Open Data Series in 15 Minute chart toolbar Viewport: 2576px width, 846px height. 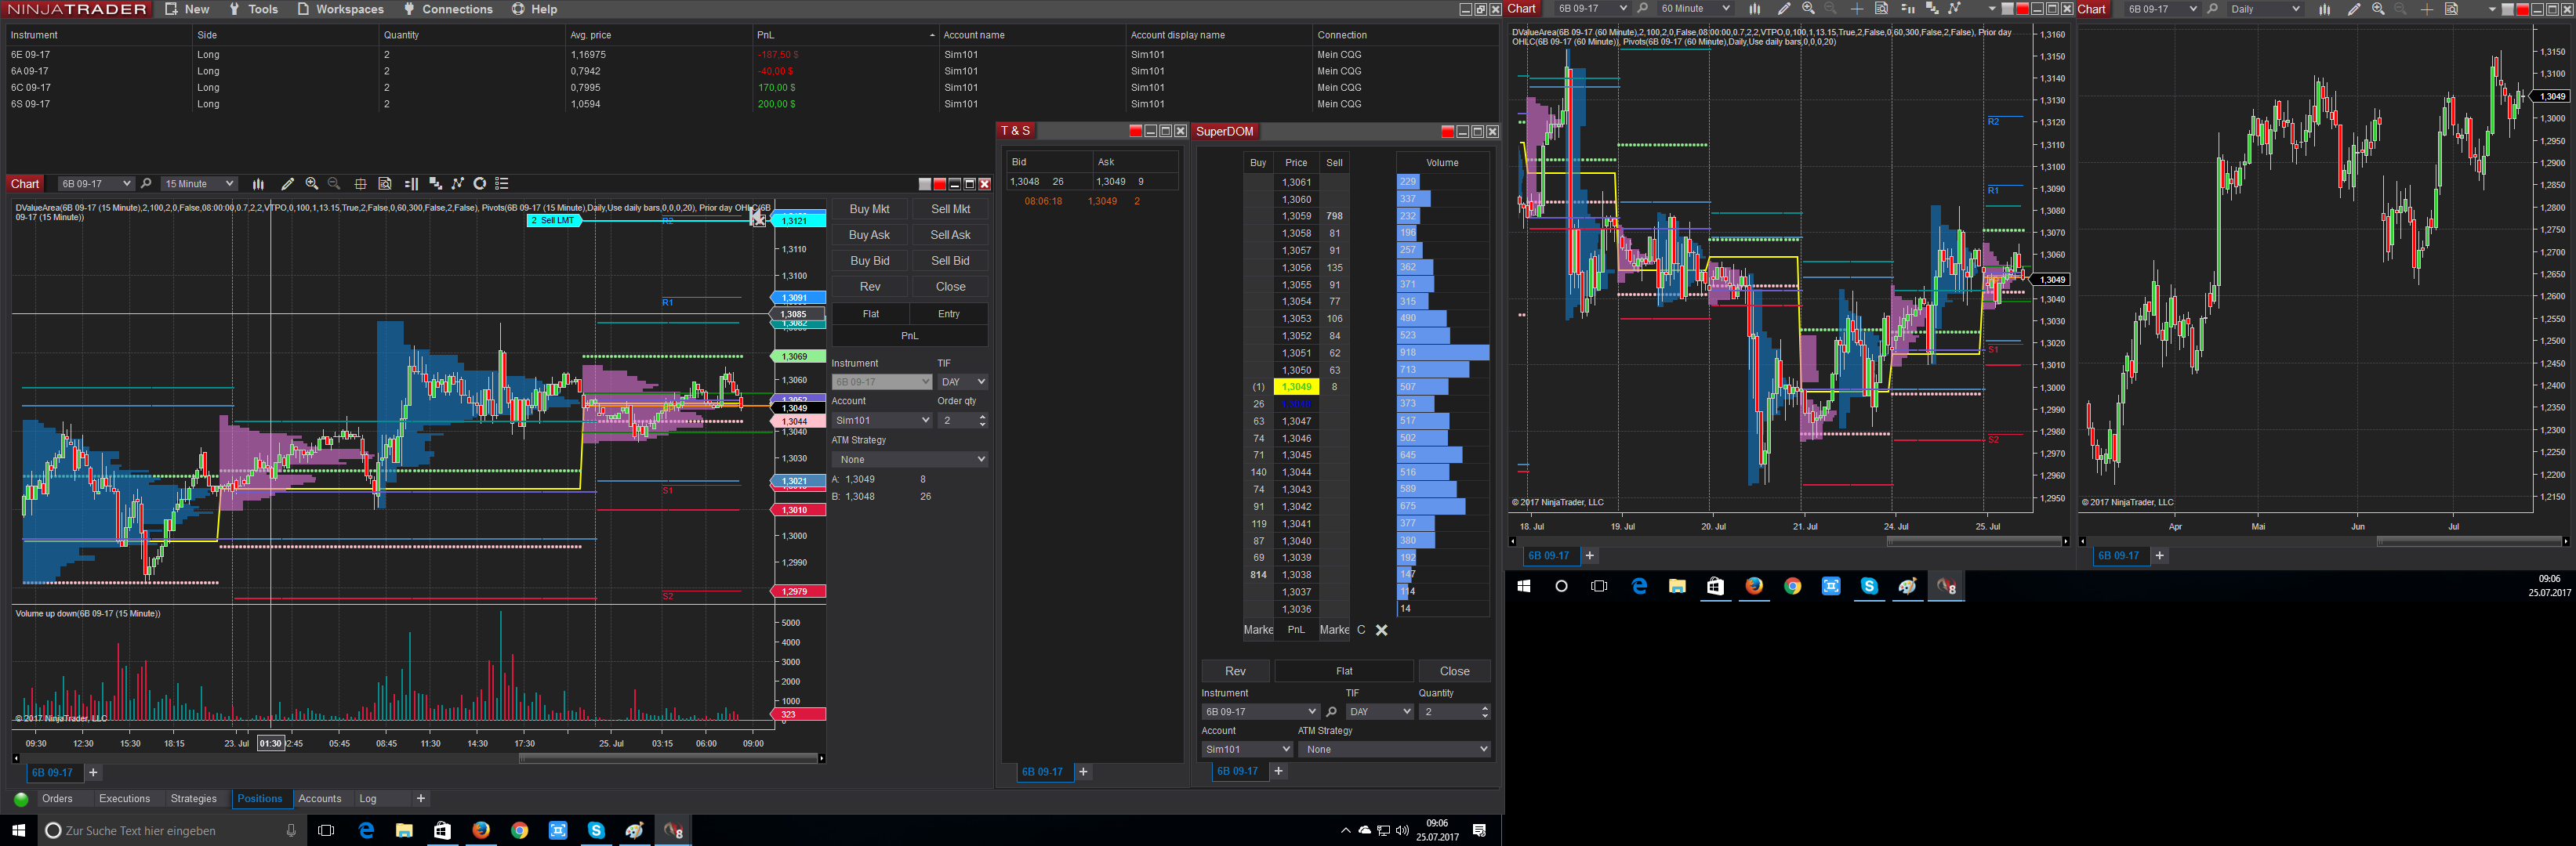435,184
